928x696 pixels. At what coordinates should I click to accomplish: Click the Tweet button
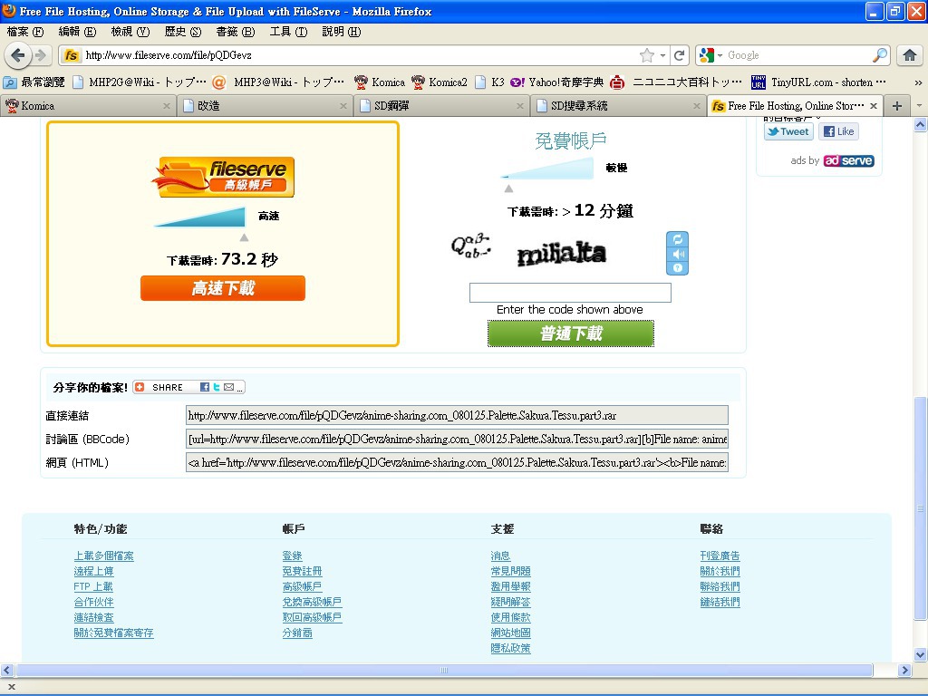pyautogui.click(x=788, y=131)
